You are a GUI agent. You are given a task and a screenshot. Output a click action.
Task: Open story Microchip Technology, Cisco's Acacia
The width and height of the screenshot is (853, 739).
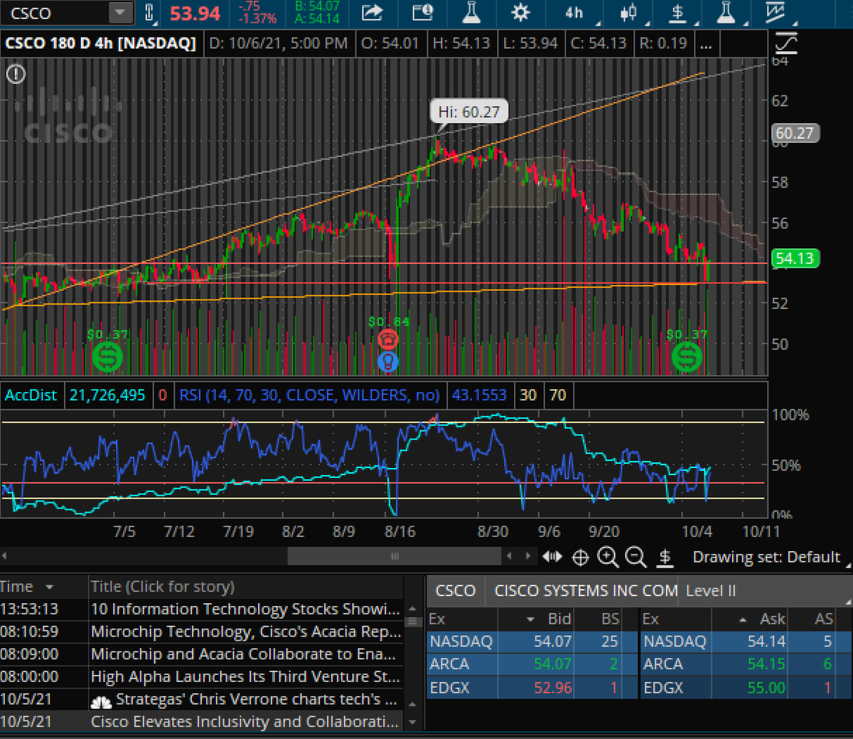(245, 632)
